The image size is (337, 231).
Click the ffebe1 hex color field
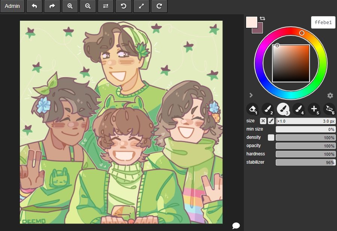coord(323,23)
